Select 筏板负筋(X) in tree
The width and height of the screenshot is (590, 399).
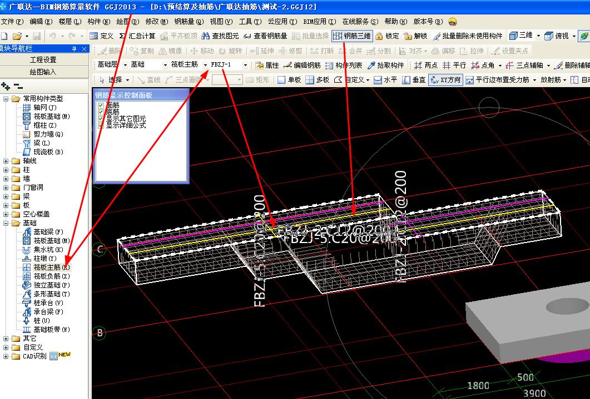(x=46, y=276)
